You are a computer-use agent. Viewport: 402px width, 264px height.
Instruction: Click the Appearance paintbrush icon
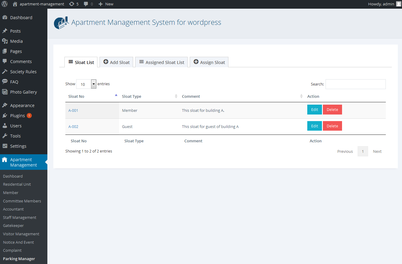click(5, 106)
